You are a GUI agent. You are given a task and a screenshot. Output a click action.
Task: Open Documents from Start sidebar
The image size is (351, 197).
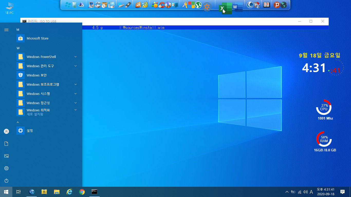pos(6,144)
